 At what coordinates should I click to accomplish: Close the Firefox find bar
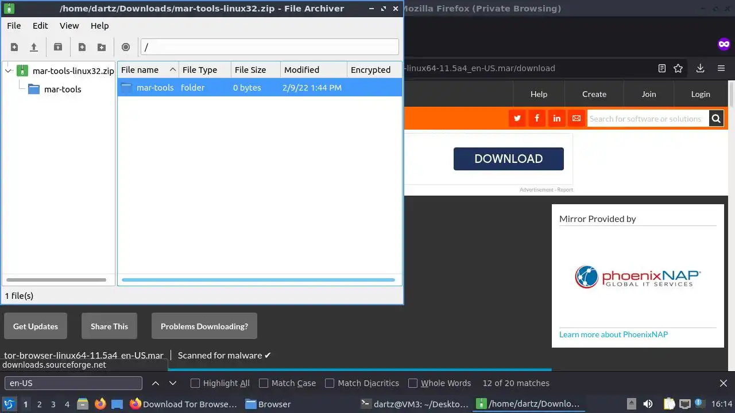(724, 383)
